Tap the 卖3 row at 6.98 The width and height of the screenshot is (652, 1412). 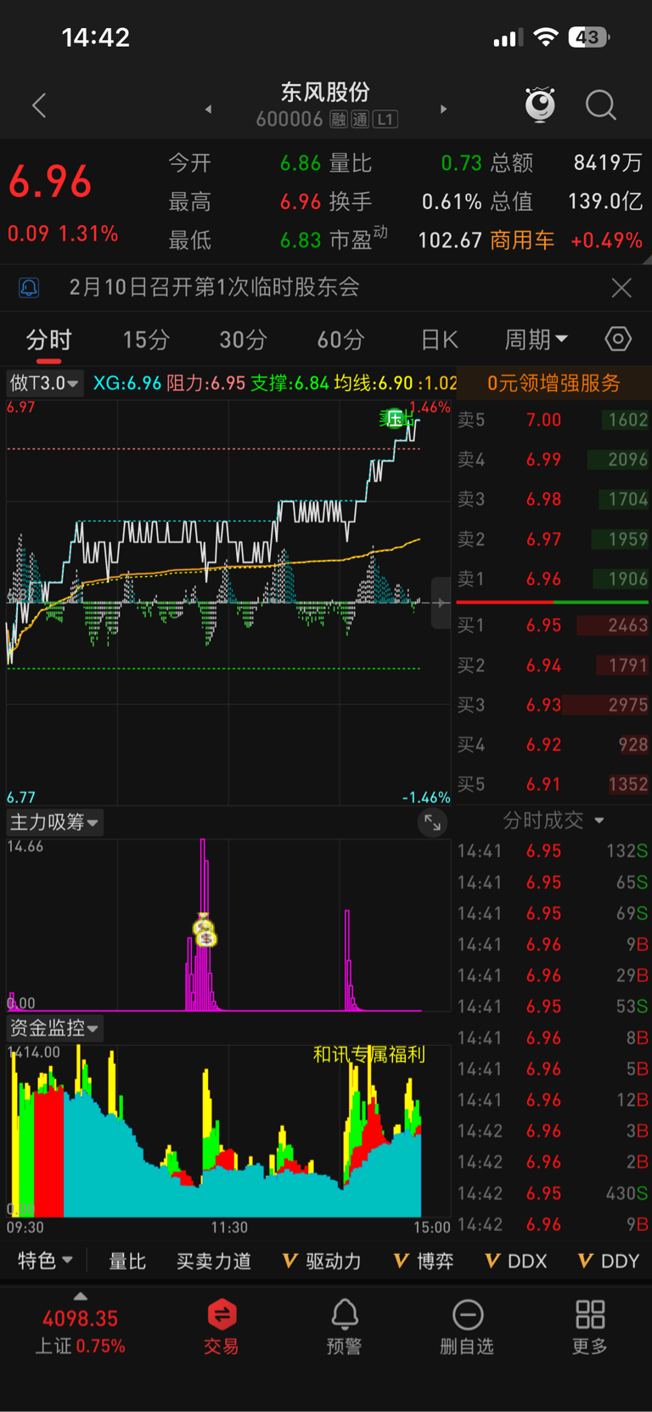coord(553,500)
